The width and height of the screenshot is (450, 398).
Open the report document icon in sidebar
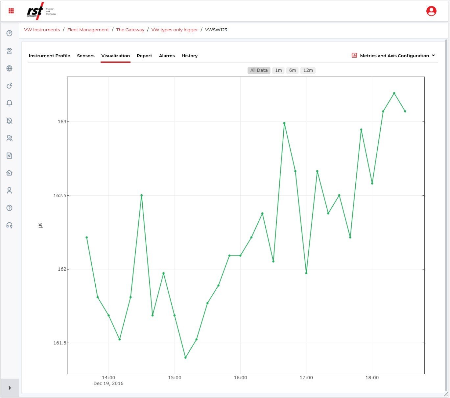10,156
